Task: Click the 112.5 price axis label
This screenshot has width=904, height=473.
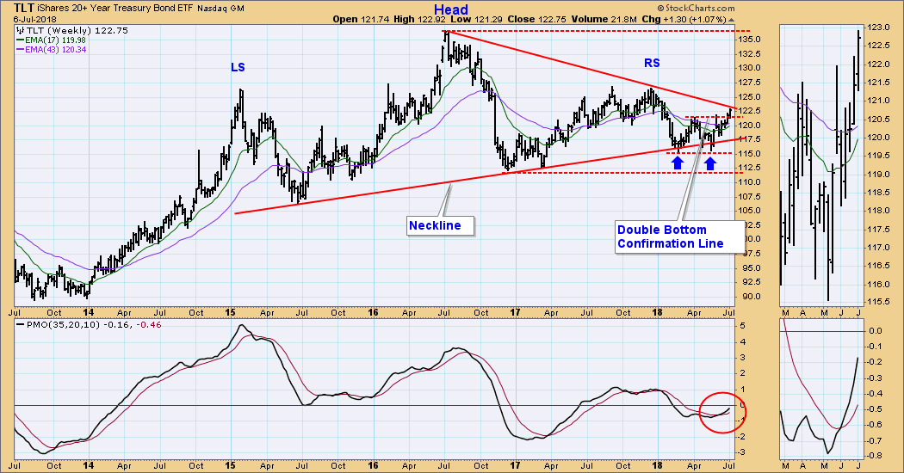Action: click(750, 168)
